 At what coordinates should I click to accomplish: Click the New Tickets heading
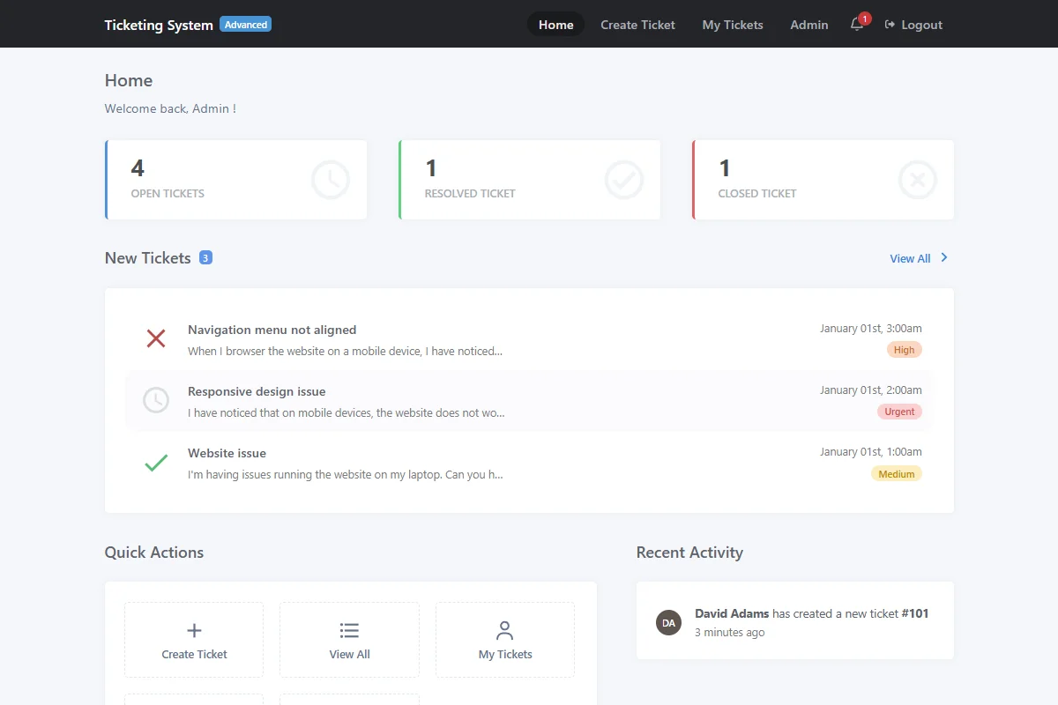[147, 258]
